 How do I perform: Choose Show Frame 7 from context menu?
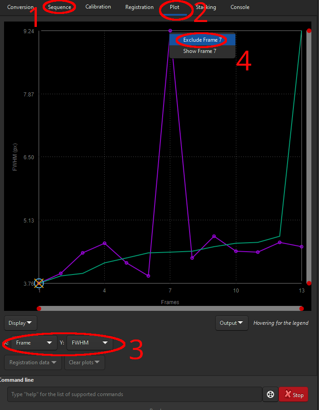[x=199, y=51]
